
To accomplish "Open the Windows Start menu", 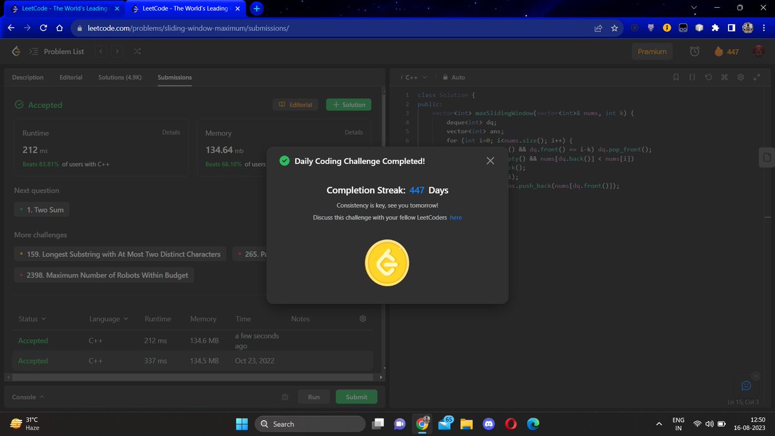I will pos(242,424).
